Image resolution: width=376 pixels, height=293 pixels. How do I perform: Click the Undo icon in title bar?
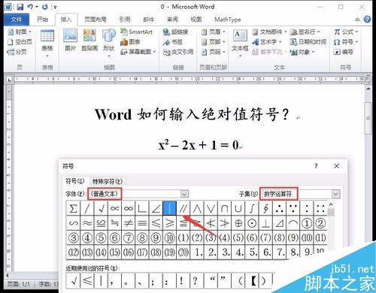pos(30,7)
